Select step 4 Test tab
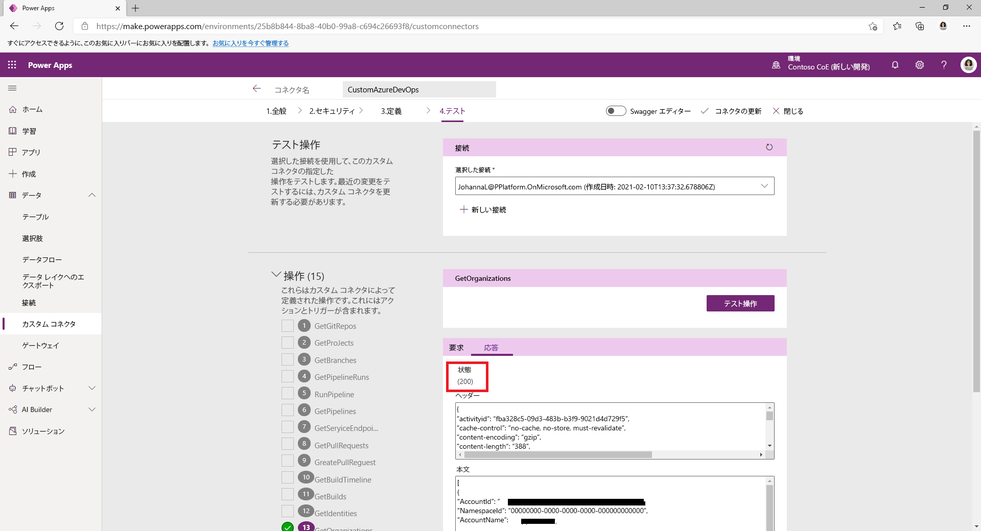The width and height of the screenshot is (981, 531). [452, 111]
